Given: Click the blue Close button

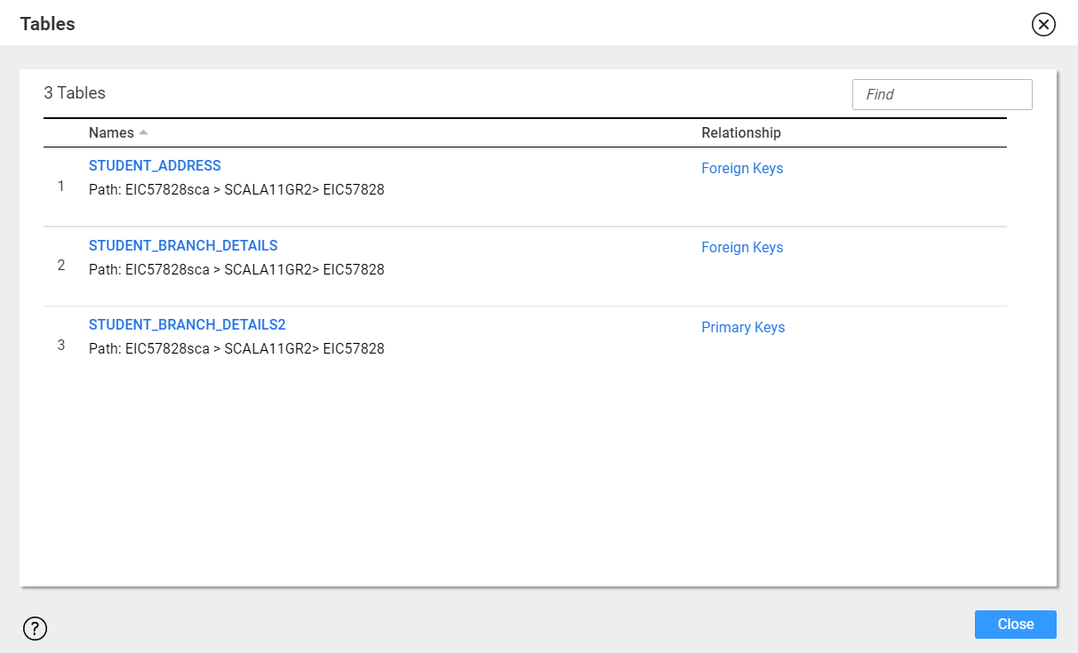Looking at the screenshot, I should pos(1015,624).
